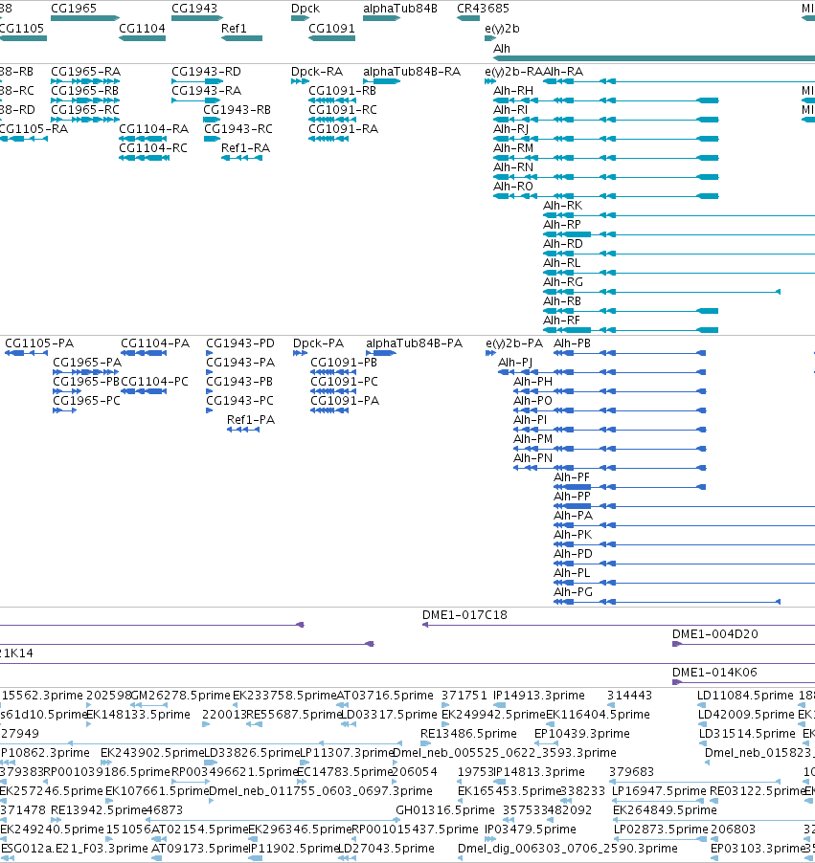This screenshot has height=863, width=815.
Task: Select the Alh-RP transcript label
Action: pyautogui.click(x=562, y=225)
